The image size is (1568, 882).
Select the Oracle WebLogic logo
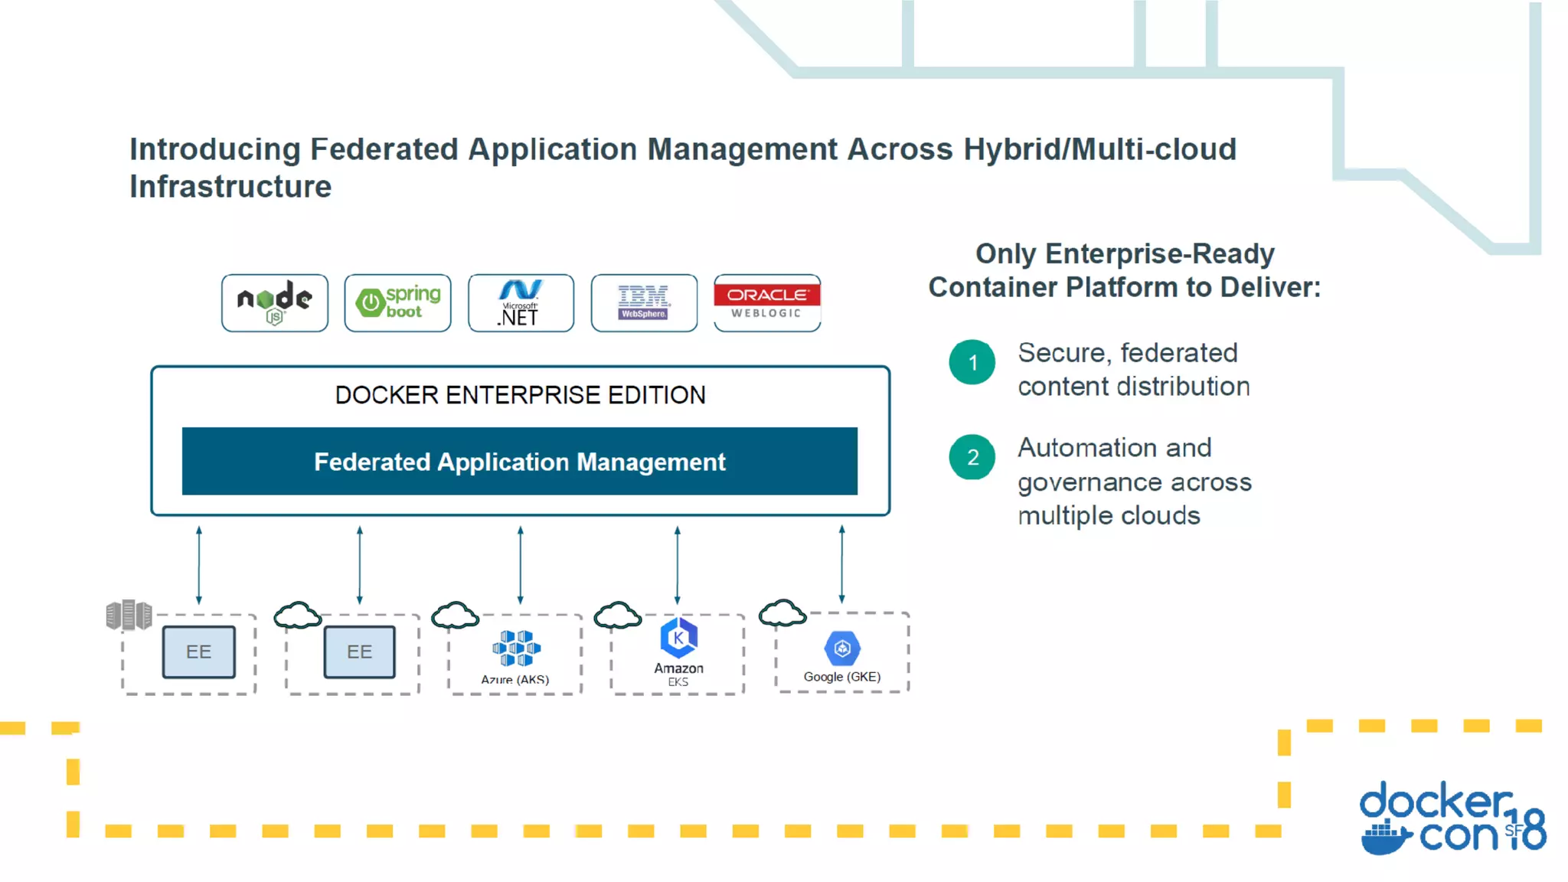767,303
